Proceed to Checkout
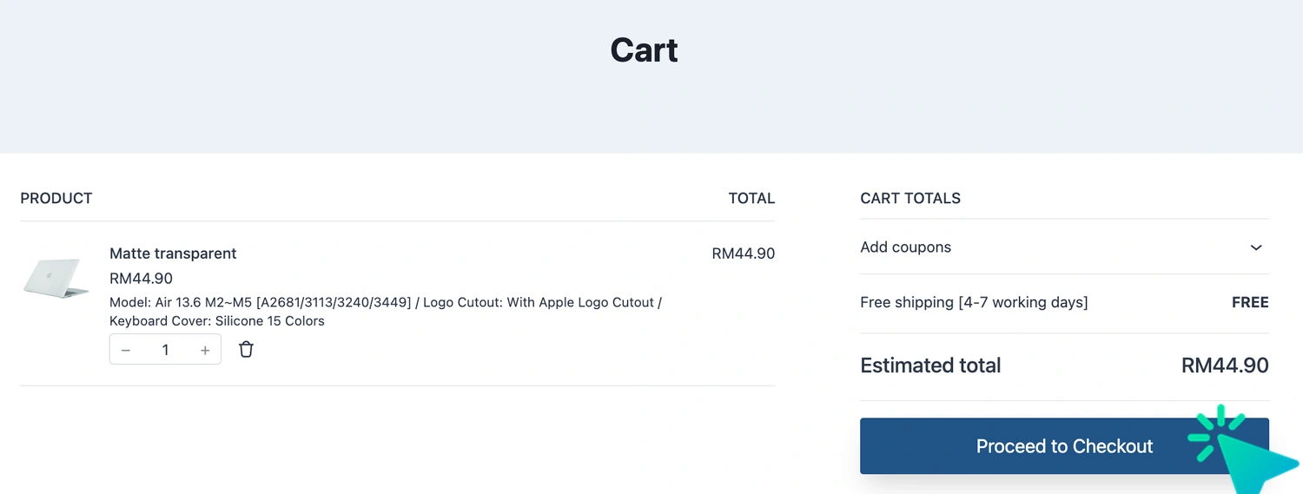The width and height of the screenshot is (1303, 494). point(1064,446)
